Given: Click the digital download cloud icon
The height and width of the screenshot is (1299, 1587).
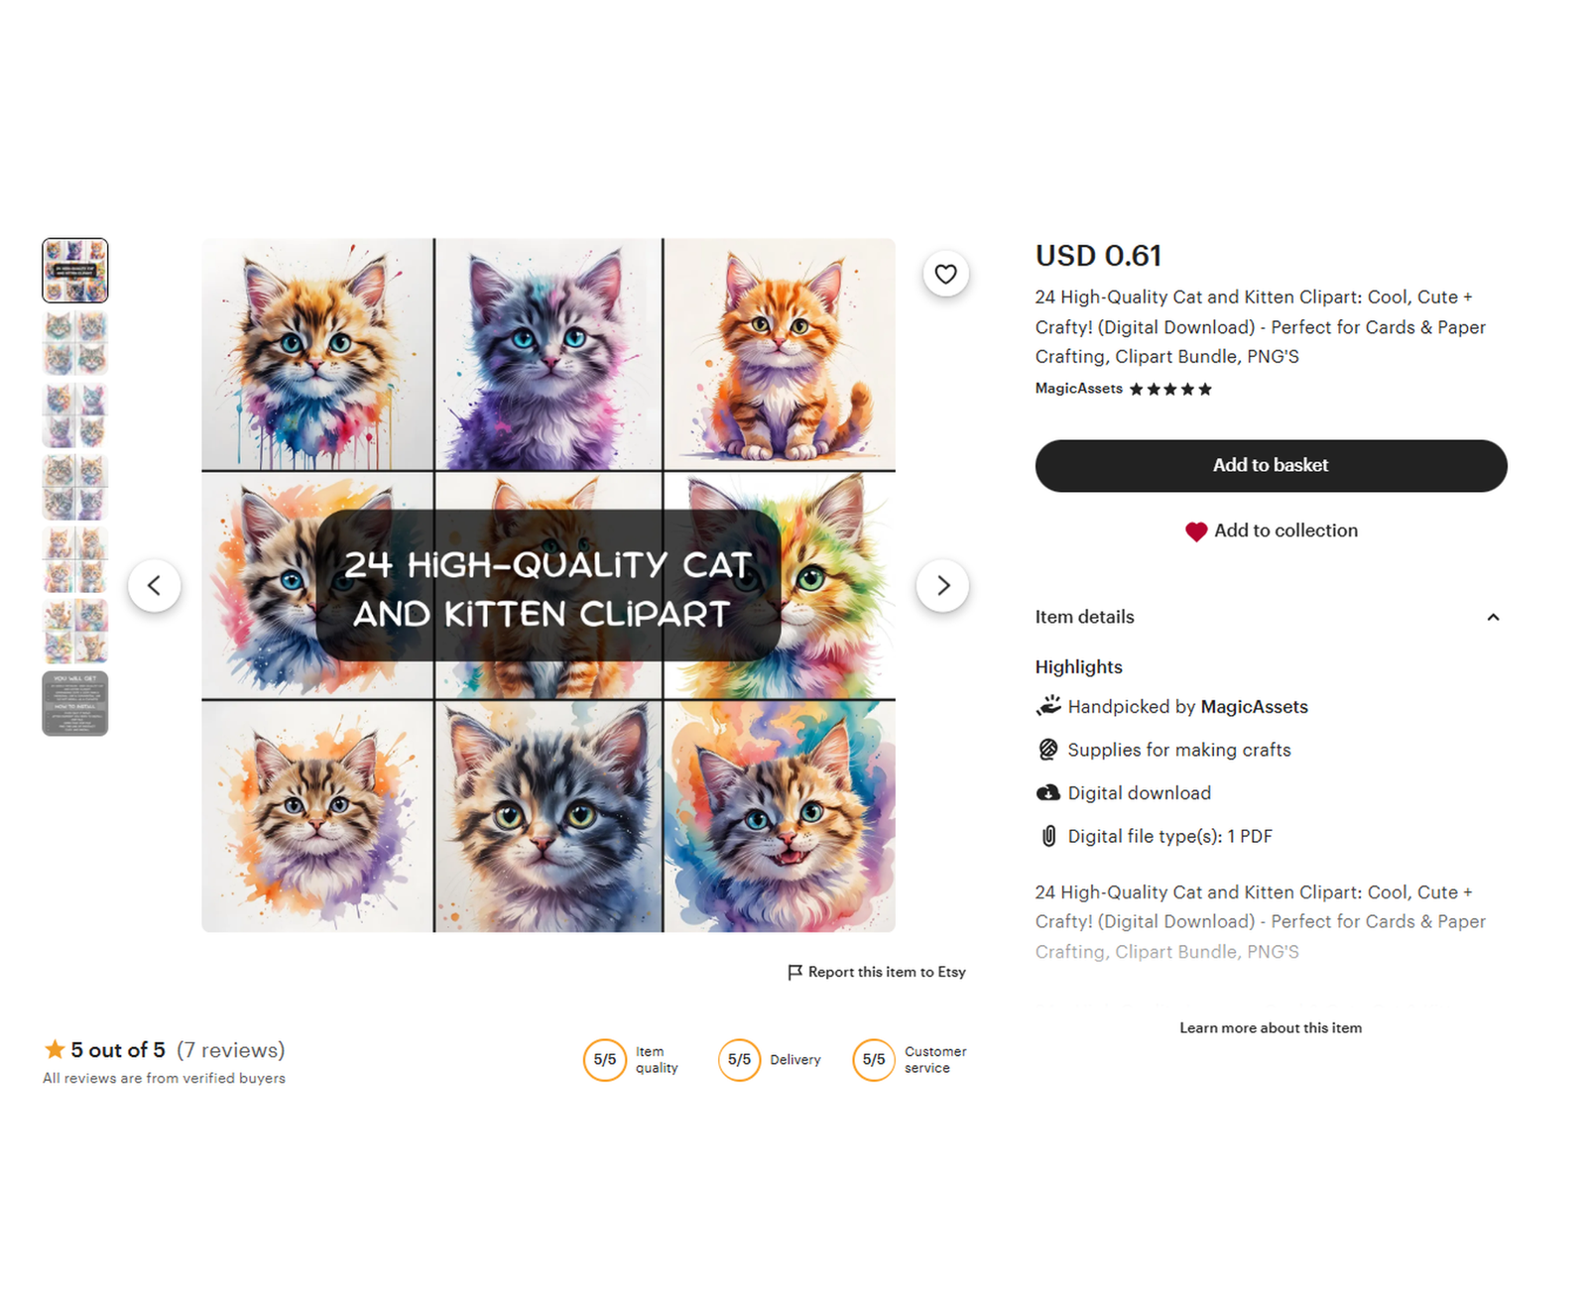Looking at the screenshot, I should (x=1047, y=793).
